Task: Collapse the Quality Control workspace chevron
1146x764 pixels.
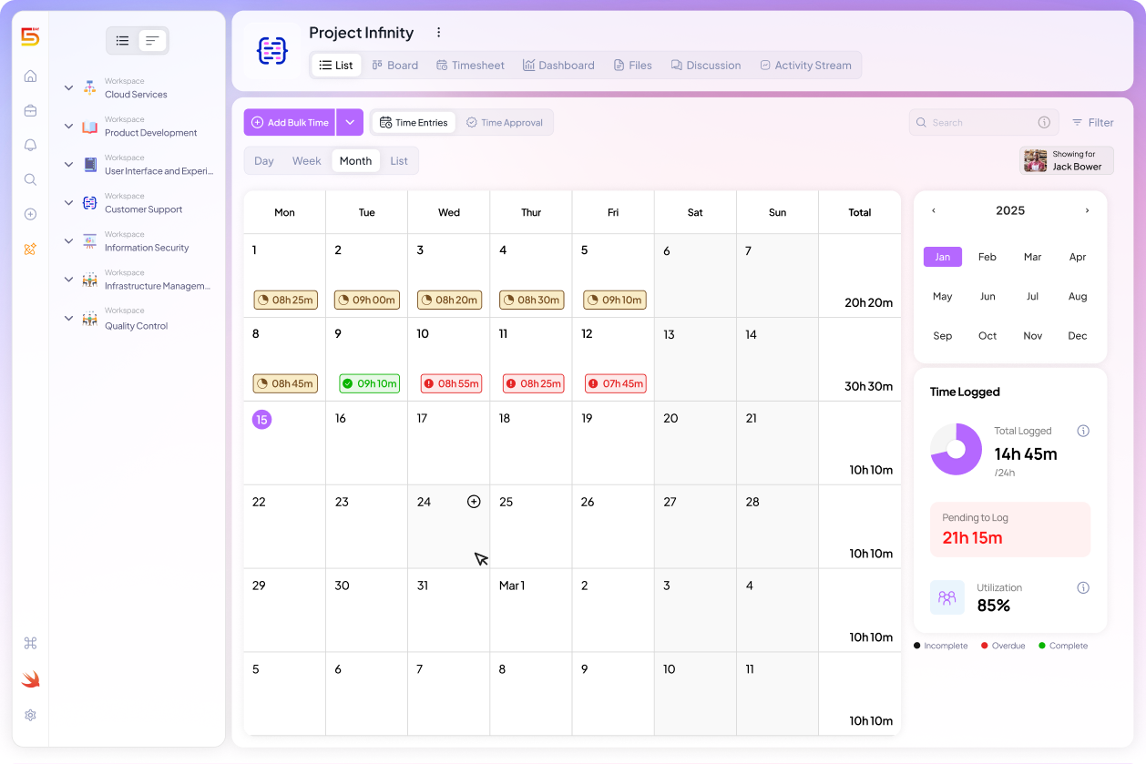Action: 68,319
